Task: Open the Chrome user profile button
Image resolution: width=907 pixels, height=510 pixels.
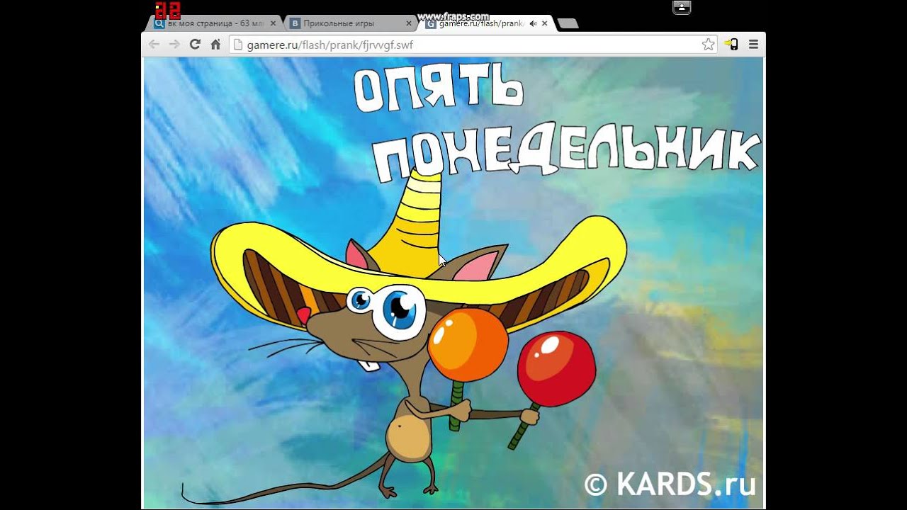Action: (x=682, y=7)
